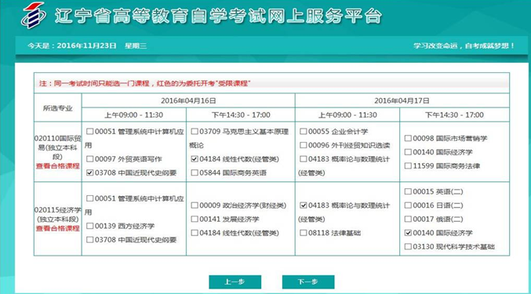Check 00015 英语(二) course

click(x=408, y=191)
